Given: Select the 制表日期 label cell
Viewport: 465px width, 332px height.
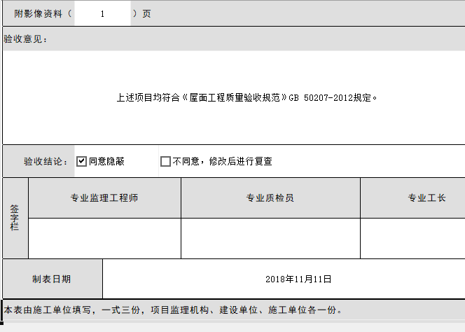Looking at the screenshot, I should [x=52, y=279].
